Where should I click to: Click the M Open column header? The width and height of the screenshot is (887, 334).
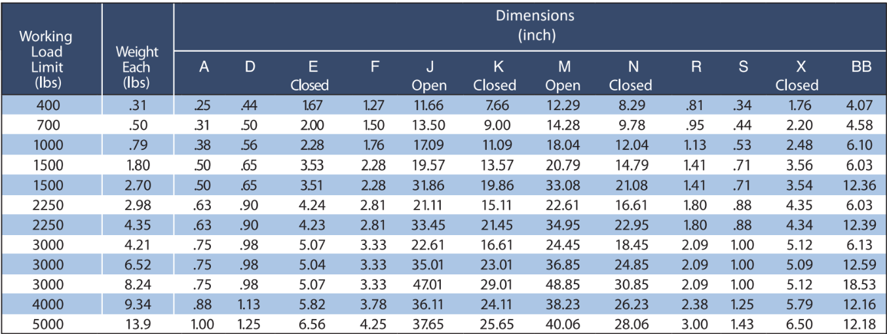coord(563,75)
